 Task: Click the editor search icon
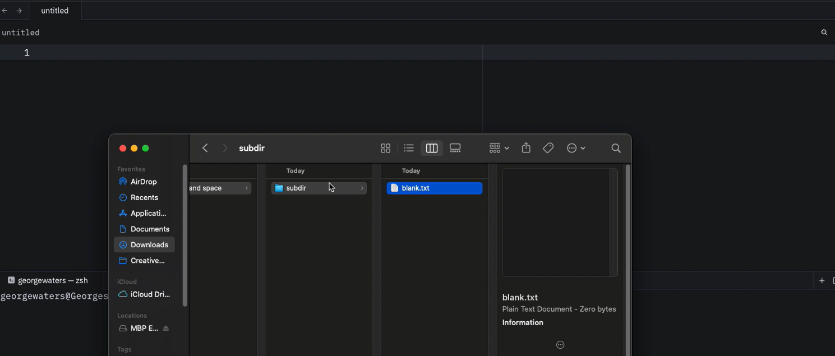coord(824,33)
